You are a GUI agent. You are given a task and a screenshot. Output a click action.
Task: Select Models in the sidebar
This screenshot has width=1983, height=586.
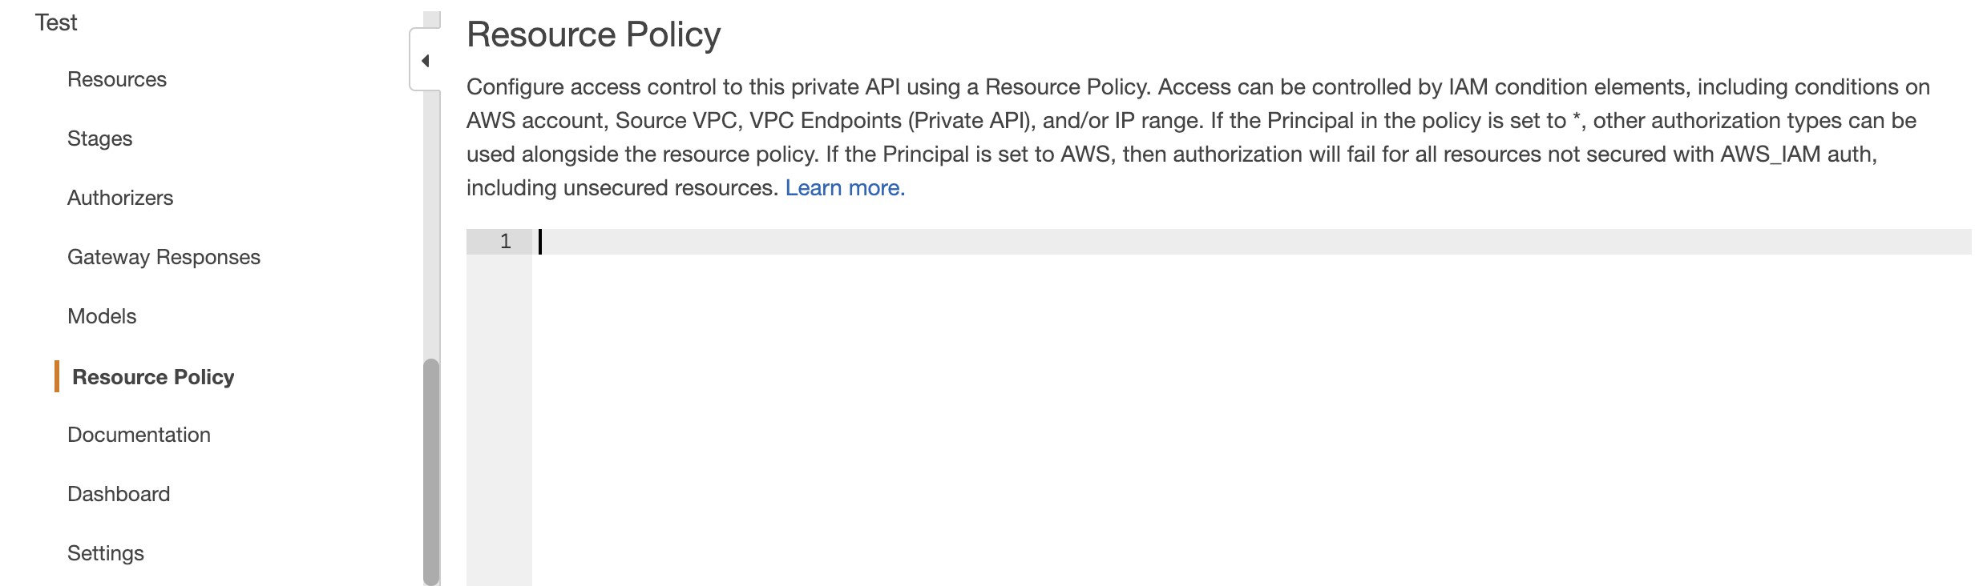tap(102, 316)
